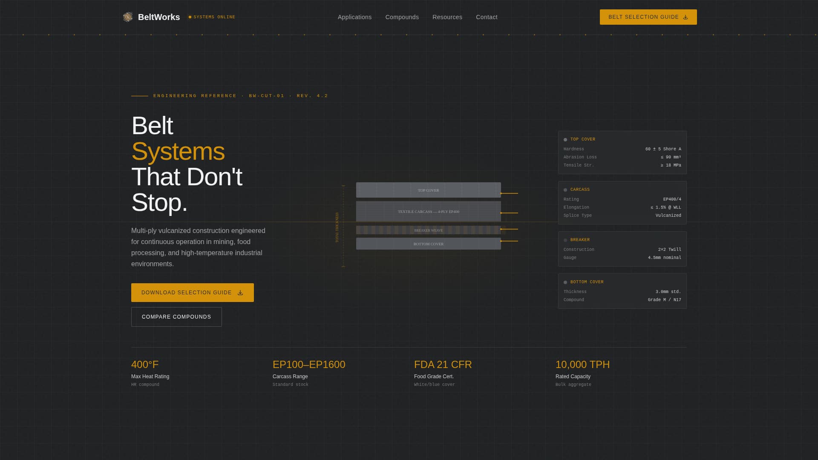818x460 pixels.
Task: Select the BOTTOM COVER layer in the diagram
Action: pos(428,244)
